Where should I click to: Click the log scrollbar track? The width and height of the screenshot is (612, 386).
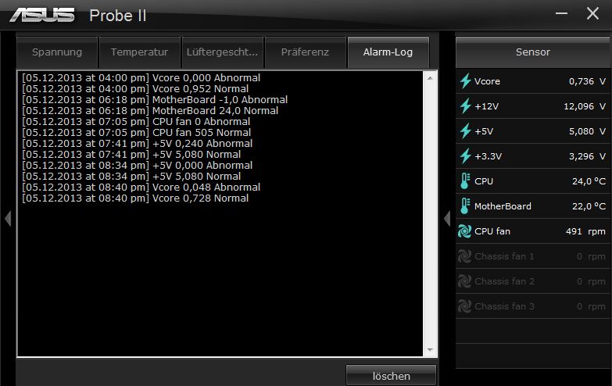[x=430, y=214]
